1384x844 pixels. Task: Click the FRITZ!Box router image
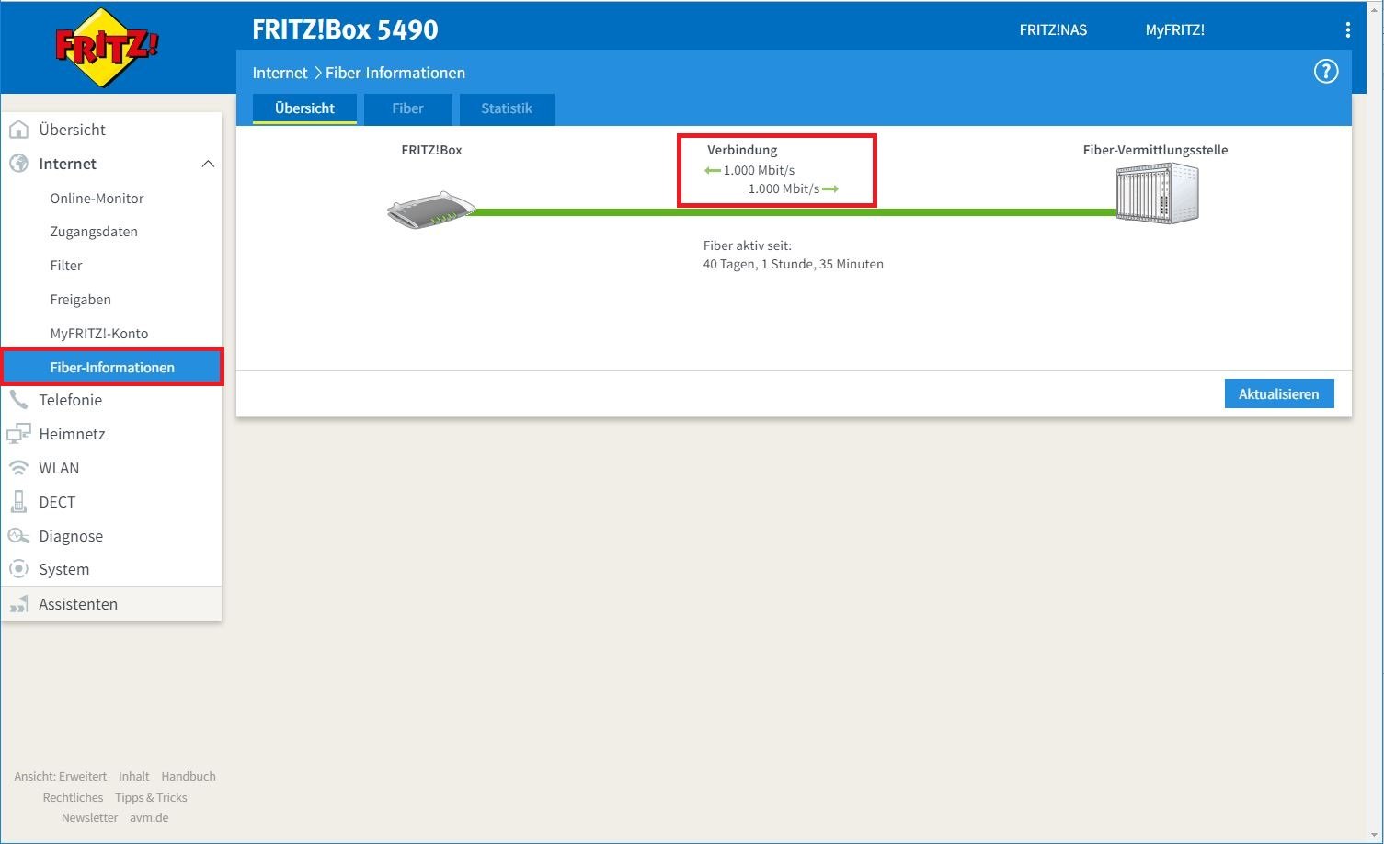pos(431,211)
